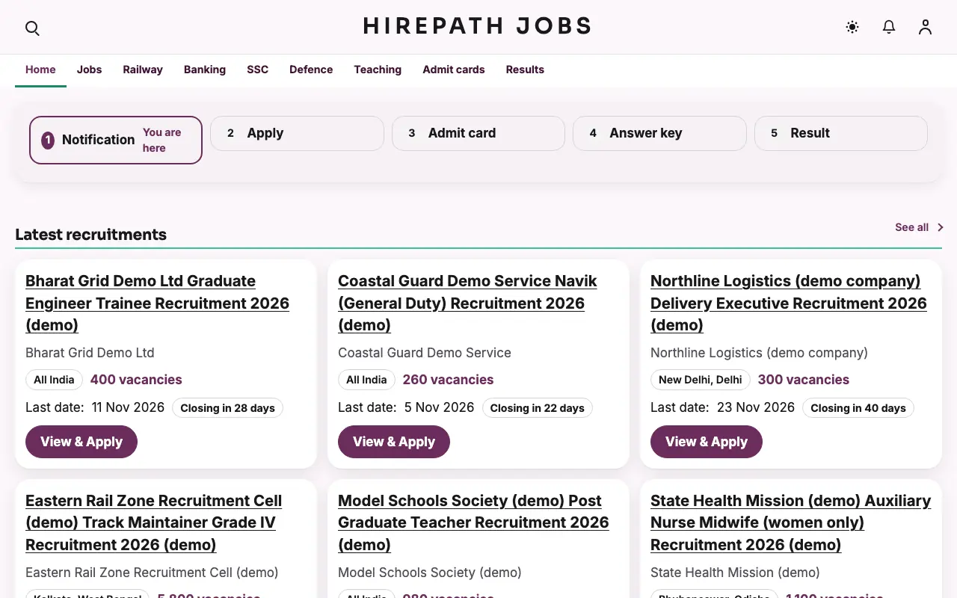Open Coastal Guard Navik Recruitment title

(x=467, y=303)
